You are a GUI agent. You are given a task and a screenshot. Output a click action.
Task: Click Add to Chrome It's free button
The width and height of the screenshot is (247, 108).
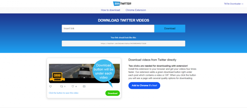point(144,85)
